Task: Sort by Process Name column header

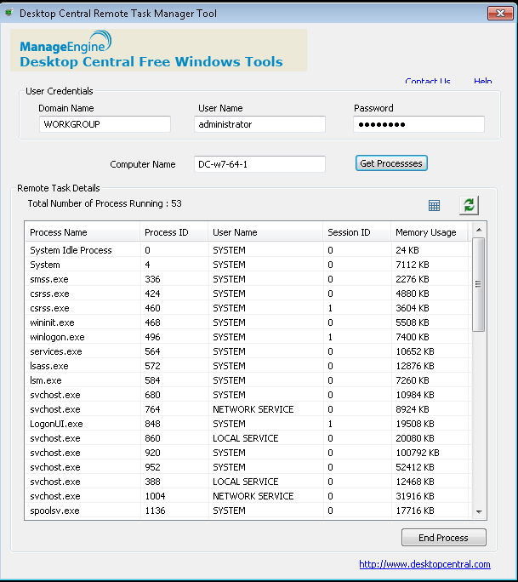Action: tap(83, 232)
